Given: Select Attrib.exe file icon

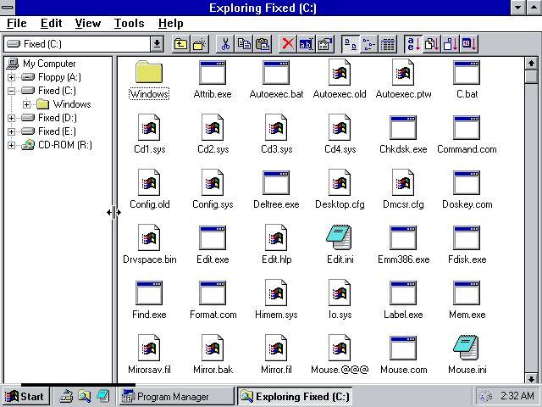Looking at the screenshot, I should tap(213, 72).
